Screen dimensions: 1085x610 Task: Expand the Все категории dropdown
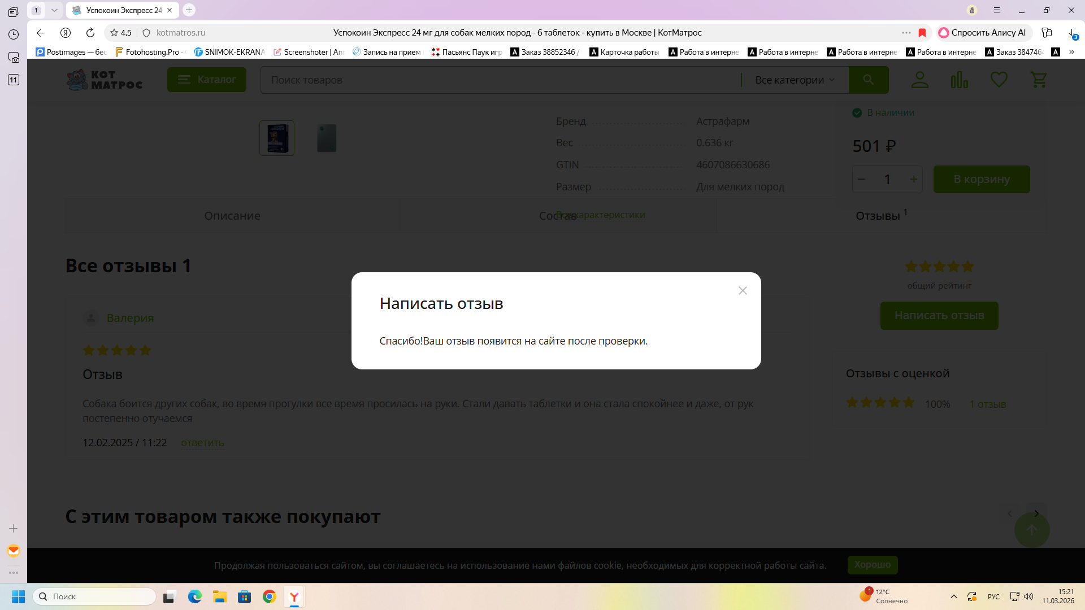point(795,80)
